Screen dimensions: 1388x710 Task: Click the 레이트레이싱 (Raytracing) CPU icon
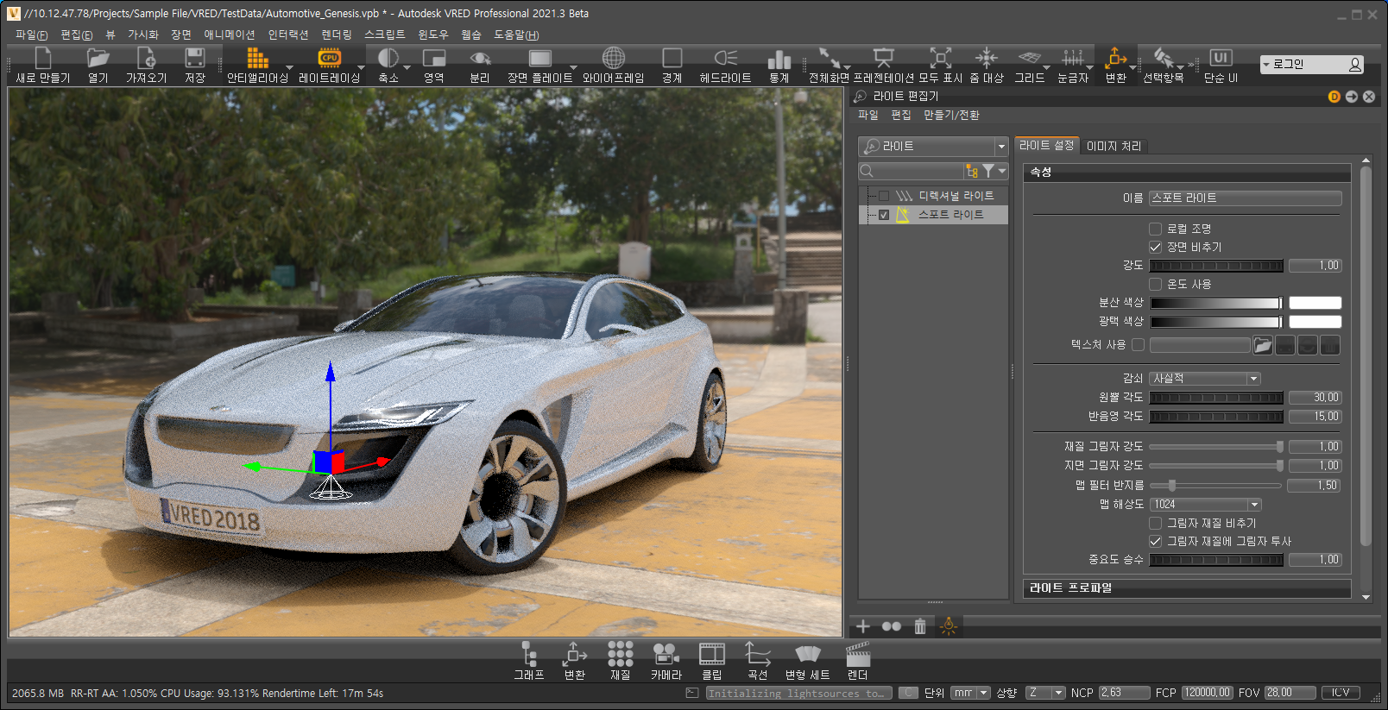tap(329, 59)
